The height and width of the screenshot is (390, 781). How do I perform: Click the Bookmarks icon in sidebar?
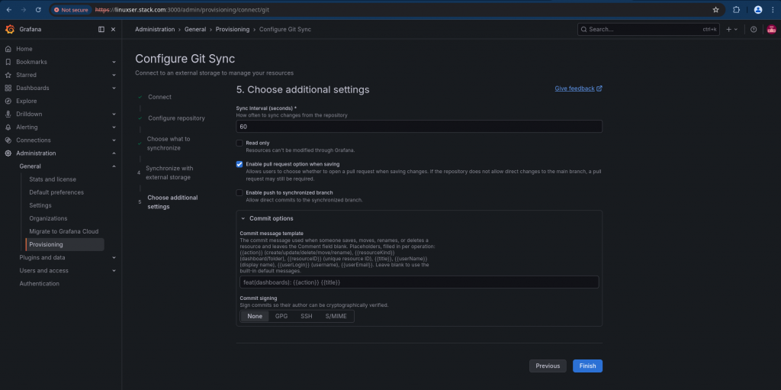point(8,62)
